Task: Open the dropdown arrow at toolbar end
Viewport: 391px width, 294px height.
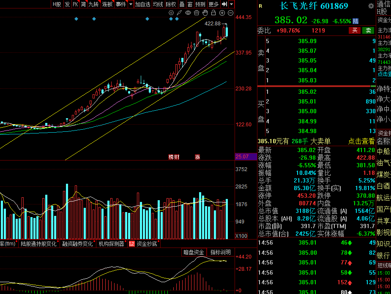Action: tap(232, 4)
